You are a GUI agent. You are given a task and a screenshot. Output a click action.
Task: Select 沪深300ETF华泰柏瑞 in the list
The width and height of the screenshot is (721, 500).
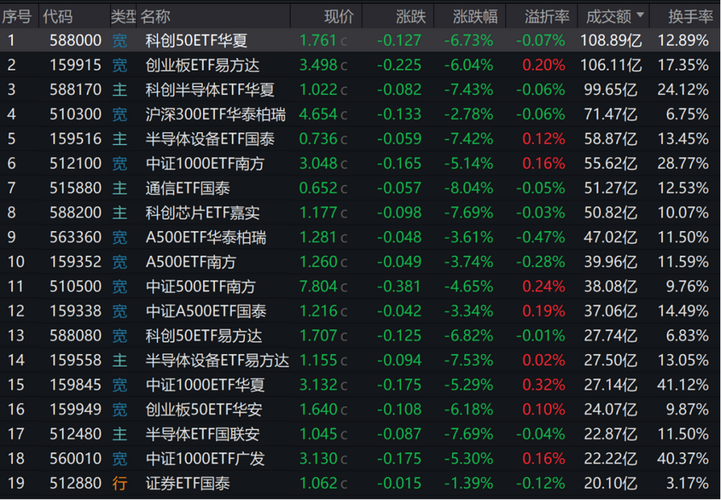coord(215,115)
